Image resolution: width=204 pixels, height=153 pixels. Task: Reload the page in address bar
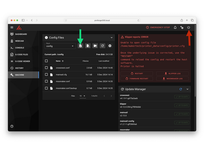coord(138,20)
